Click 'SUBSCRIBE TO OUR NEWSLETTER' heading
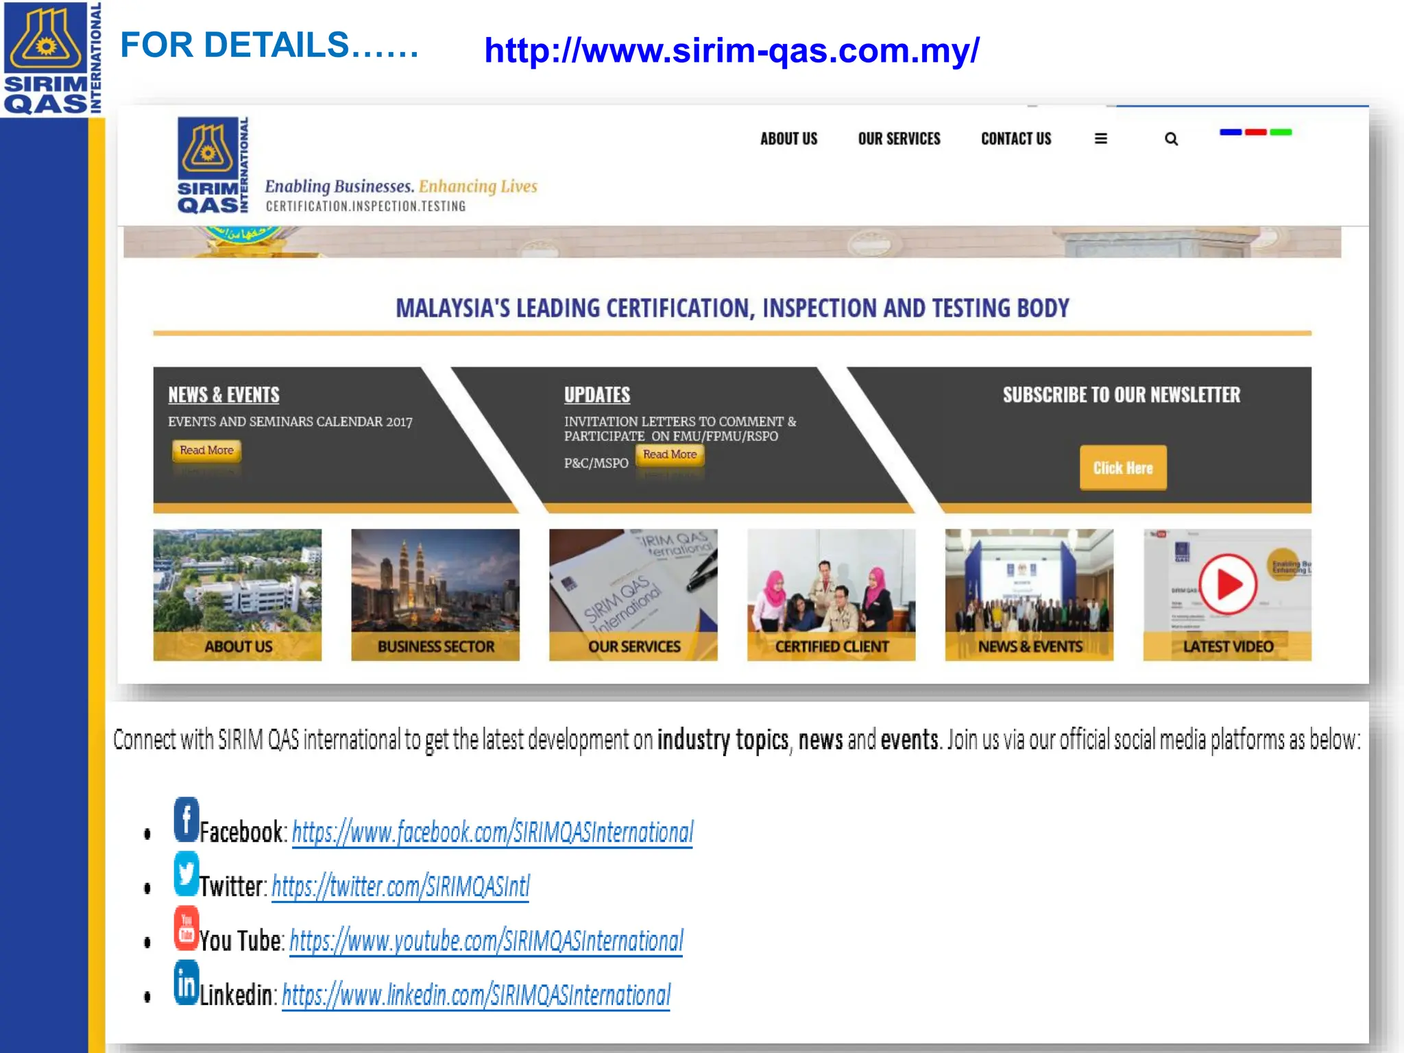Screen dimensions: 1404x1053 pos(1122,395)
